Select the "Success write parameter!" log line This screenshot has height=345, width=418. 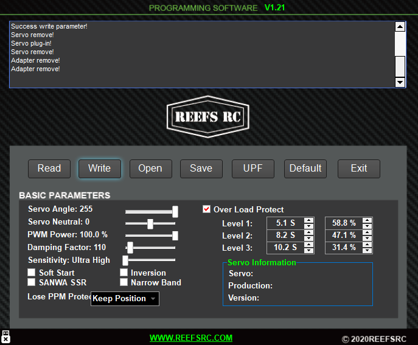click(x=49, y=26)
